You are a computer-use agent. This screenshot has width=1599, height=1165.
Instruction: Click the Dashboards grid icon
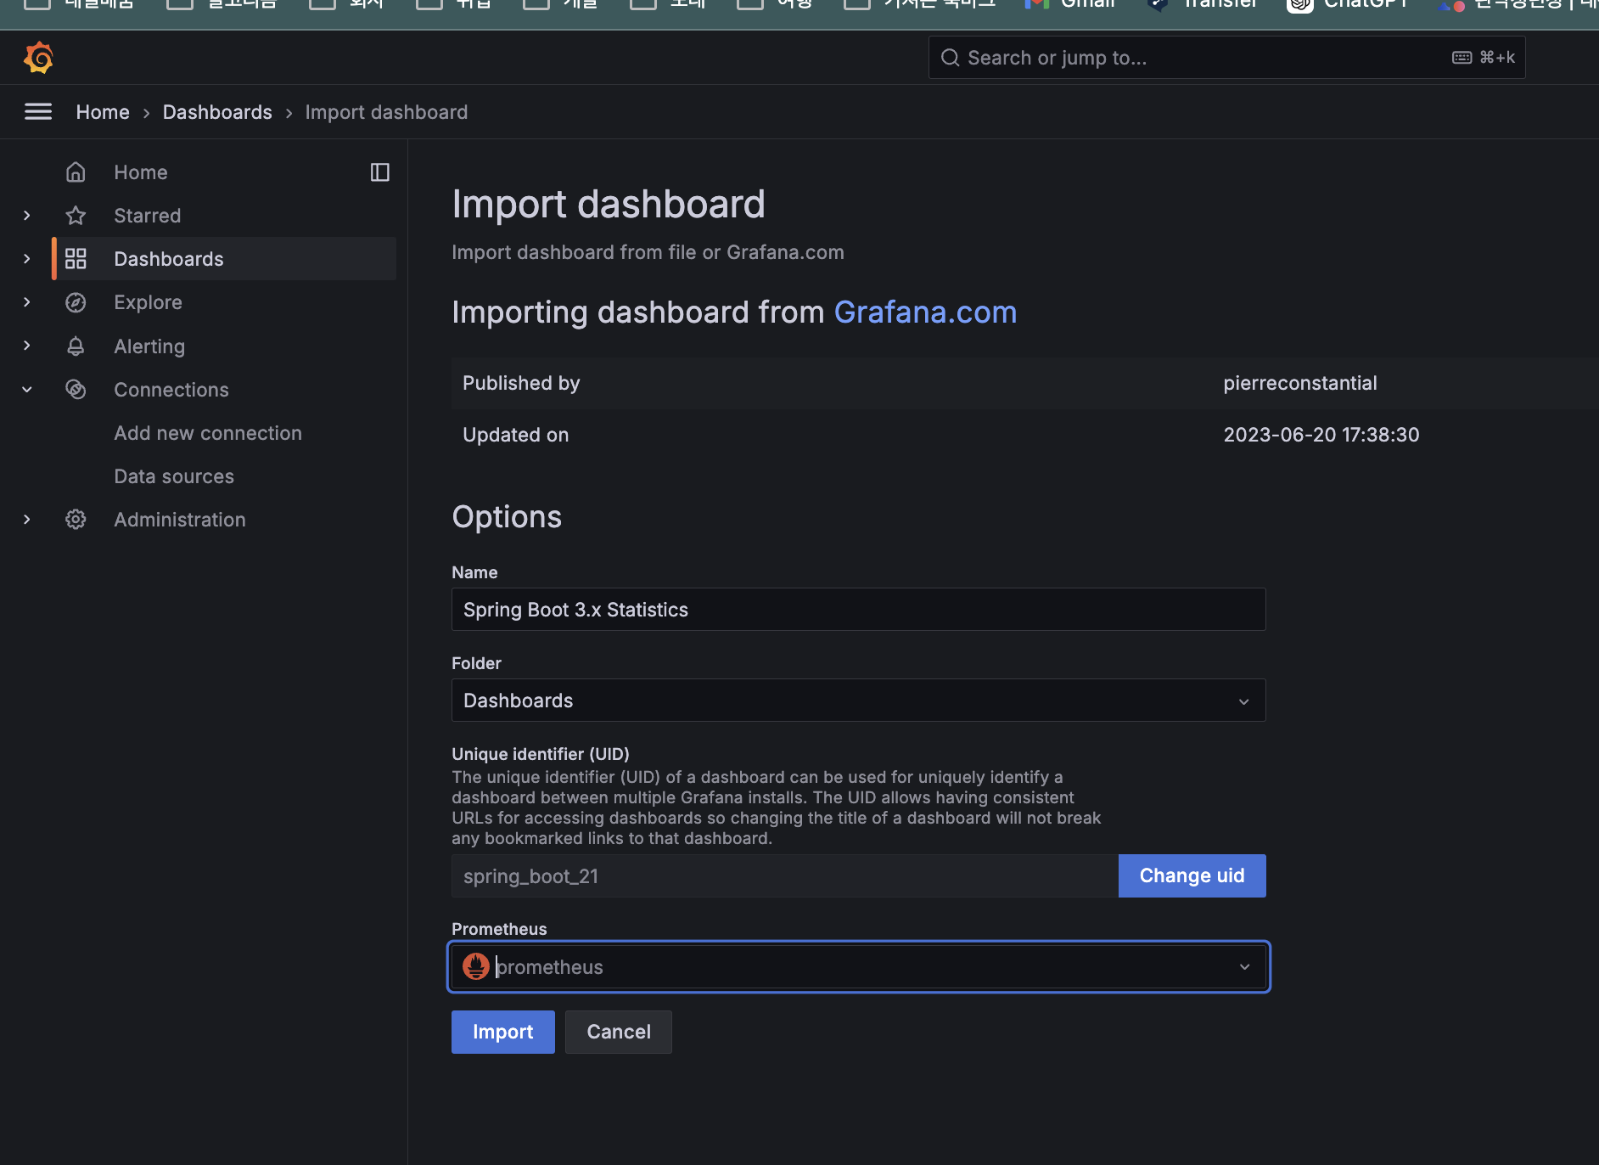(76, 259)
